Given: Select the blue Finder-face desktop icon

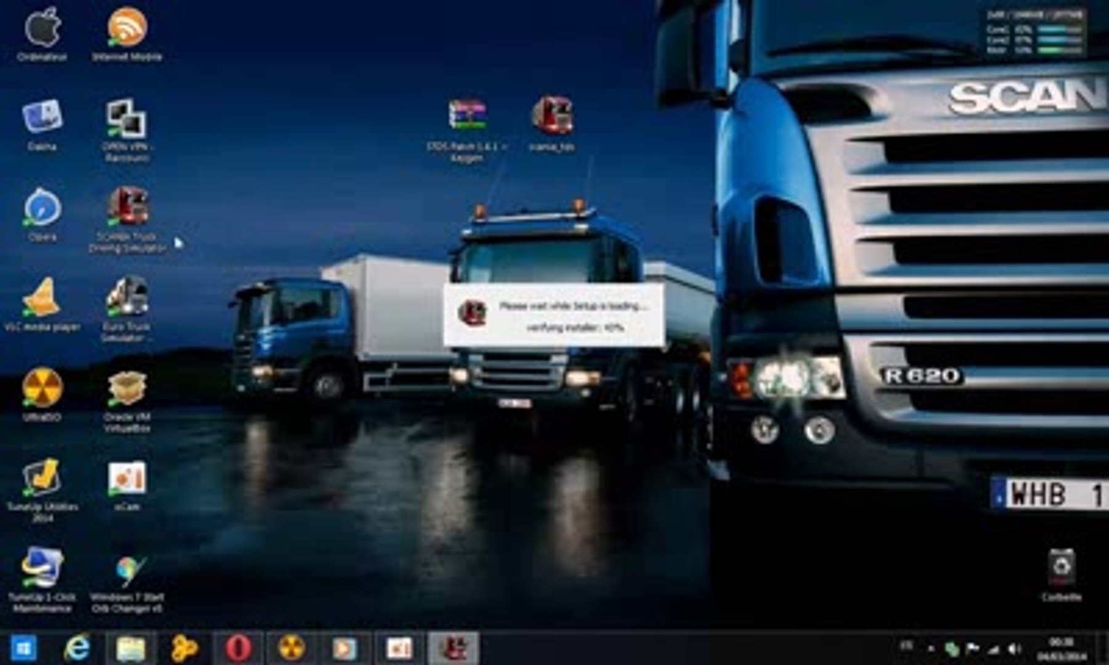Looking at the screenshot, I should click(x=42, y=125).
